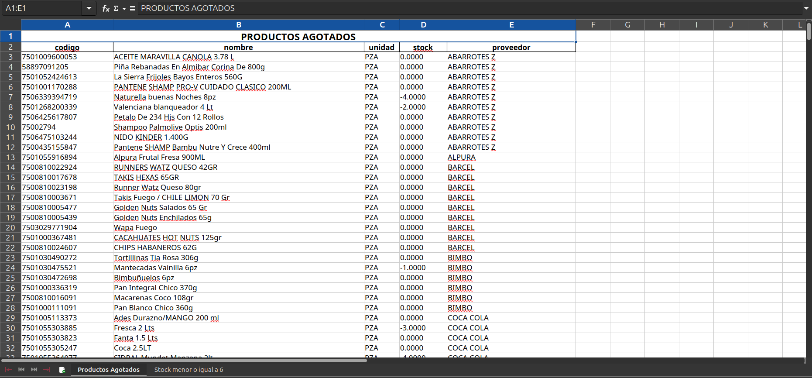Select row 13 header
Image resolution: width=812 pixels, height=378 pixels.
click(x=10, y=157)
